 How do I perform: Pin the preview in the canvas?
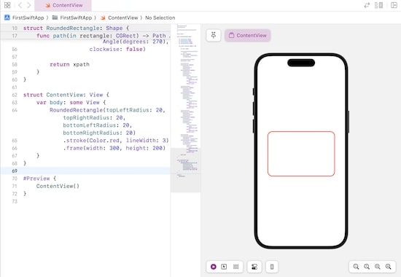click(214, 35)
